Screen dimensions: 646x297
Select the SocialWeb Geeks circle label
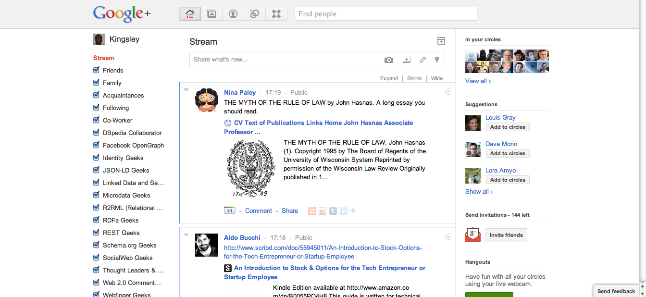pos(128,258)
